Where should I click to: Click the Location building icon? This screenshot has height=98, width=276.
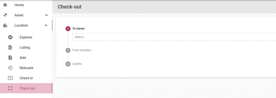coord(5,25)
